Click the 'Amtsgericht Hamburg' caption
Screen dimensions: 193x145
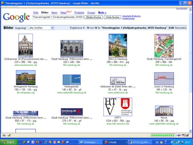tap(26, 87)
